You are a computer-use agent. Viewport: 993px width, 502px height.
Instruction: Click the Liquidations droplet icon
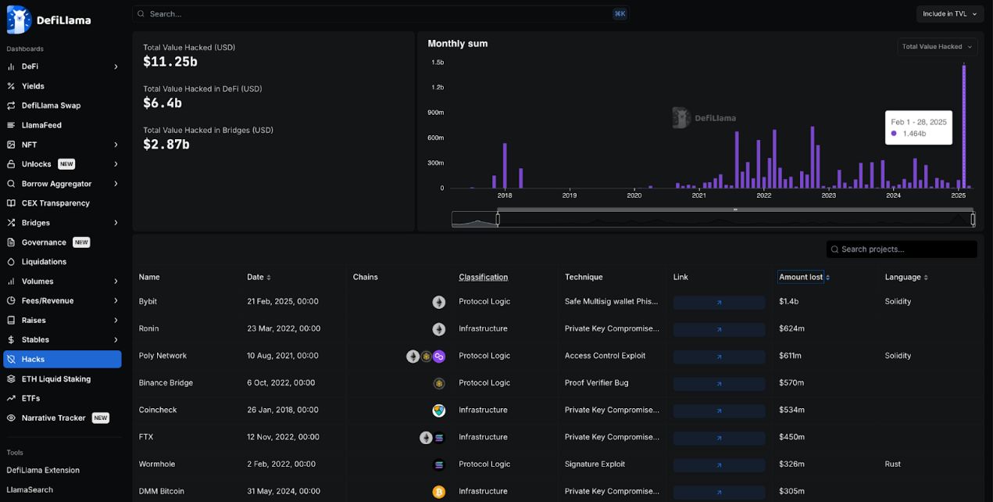coord(11,262)
